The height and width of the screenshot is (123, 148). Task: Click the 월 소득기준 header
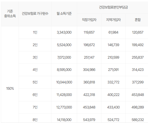[x=64, y=14]
